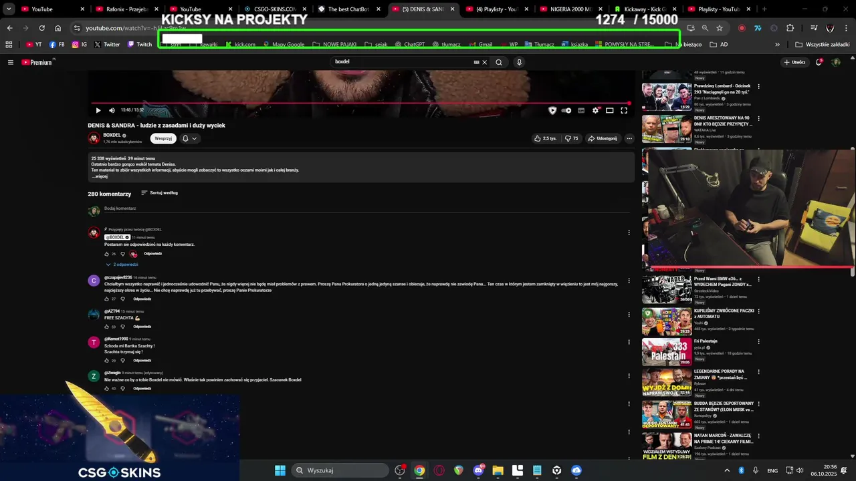Open options menu for pinned comment
The height and width of the screenshot is (481, 856).
(x=629, y=232)
